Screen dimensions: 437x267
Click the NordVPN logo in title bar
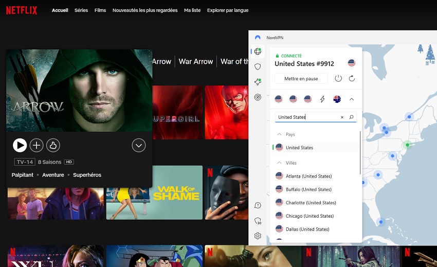point(258,38)
